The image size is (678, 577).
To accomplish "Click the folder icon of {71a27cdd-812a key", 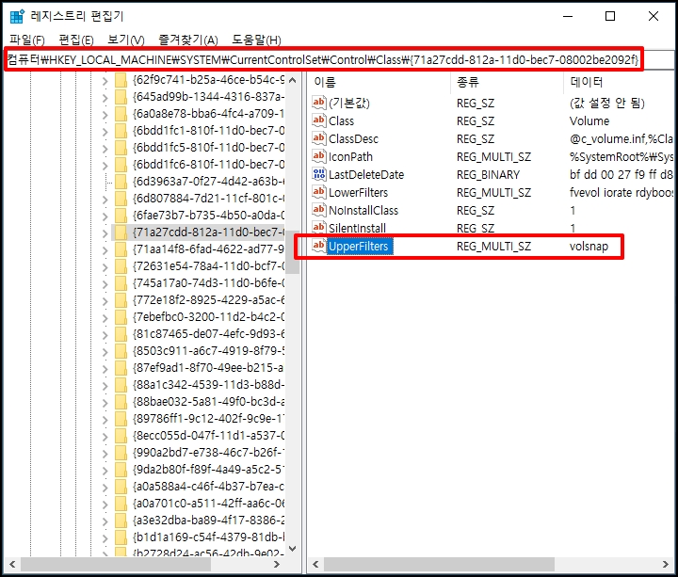I will 121,232.
